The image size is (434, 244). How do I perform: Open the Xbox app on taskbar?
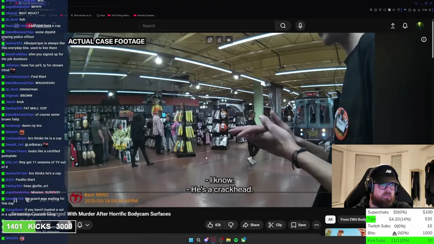pos(243,240)
